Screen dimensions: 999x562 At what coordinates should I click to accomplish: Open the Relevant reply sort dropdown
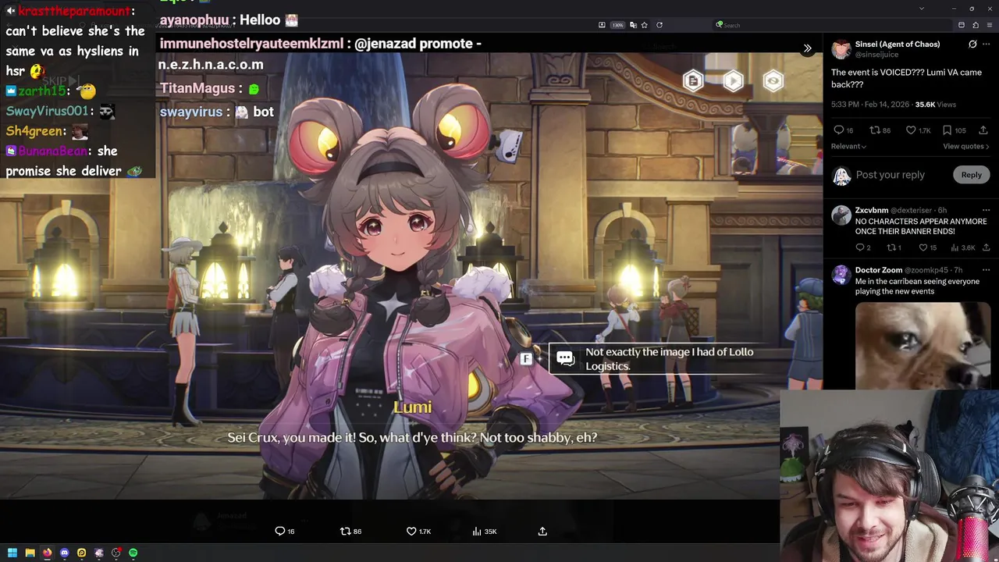tap(848, 146)
